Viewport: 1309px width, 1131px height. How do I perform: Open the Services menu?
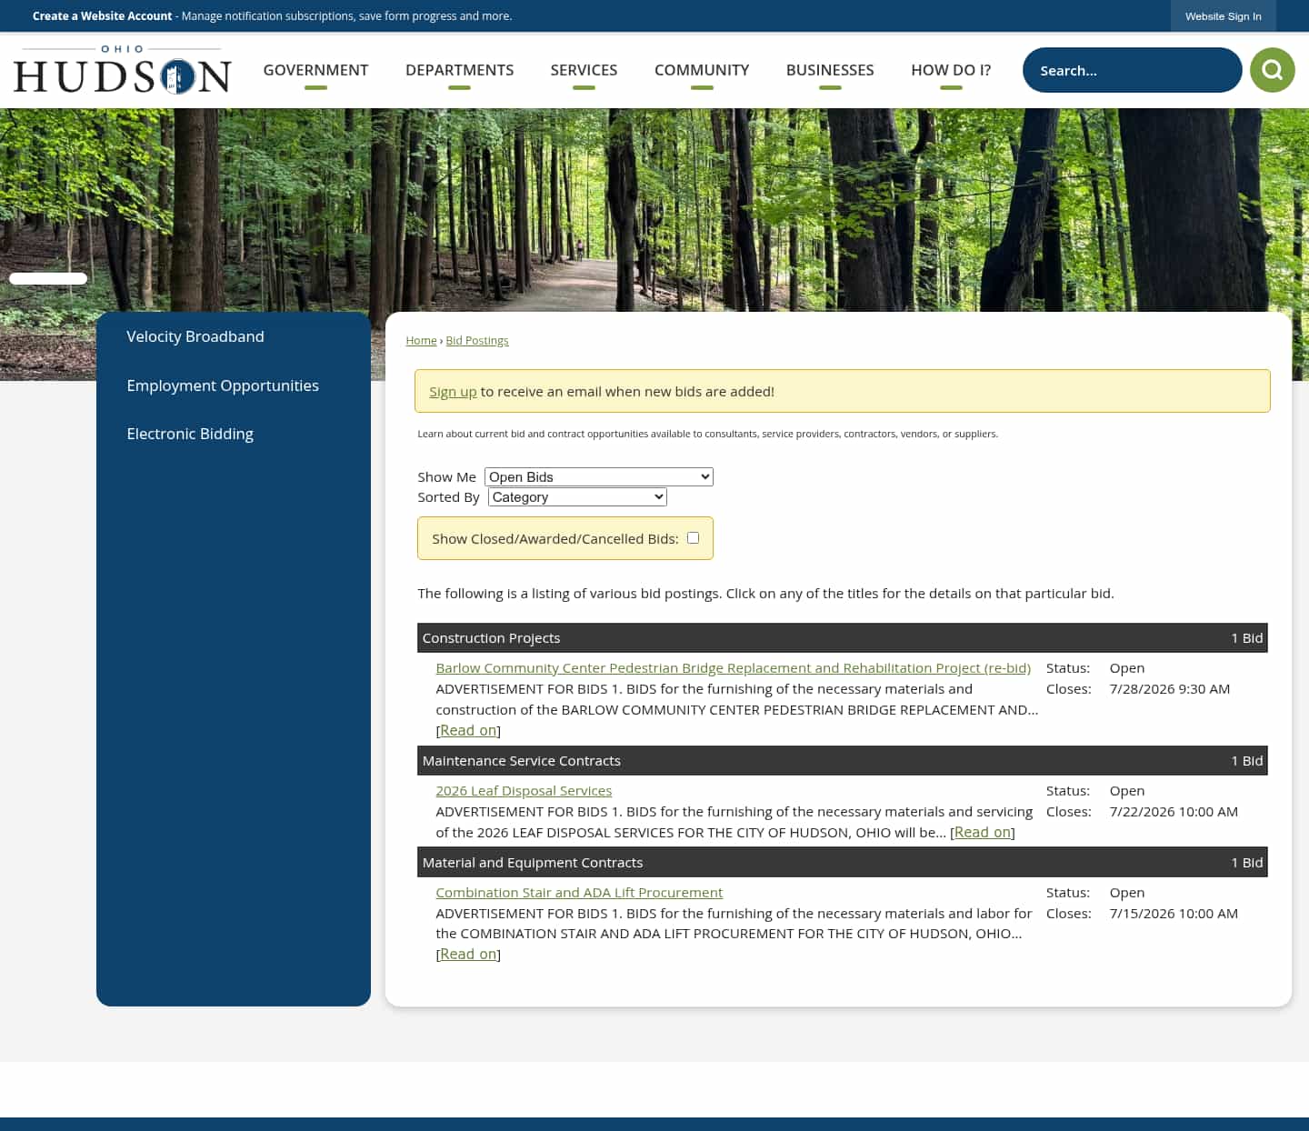click(x=584, y=70)
